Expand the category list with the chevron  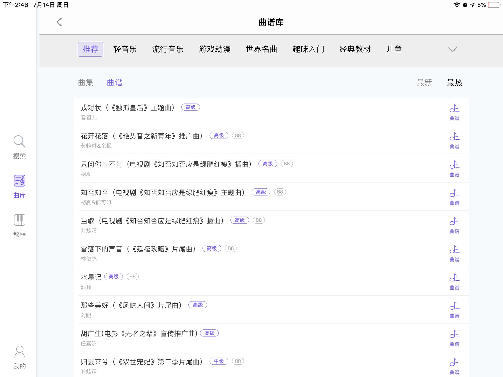pos(452,49)
